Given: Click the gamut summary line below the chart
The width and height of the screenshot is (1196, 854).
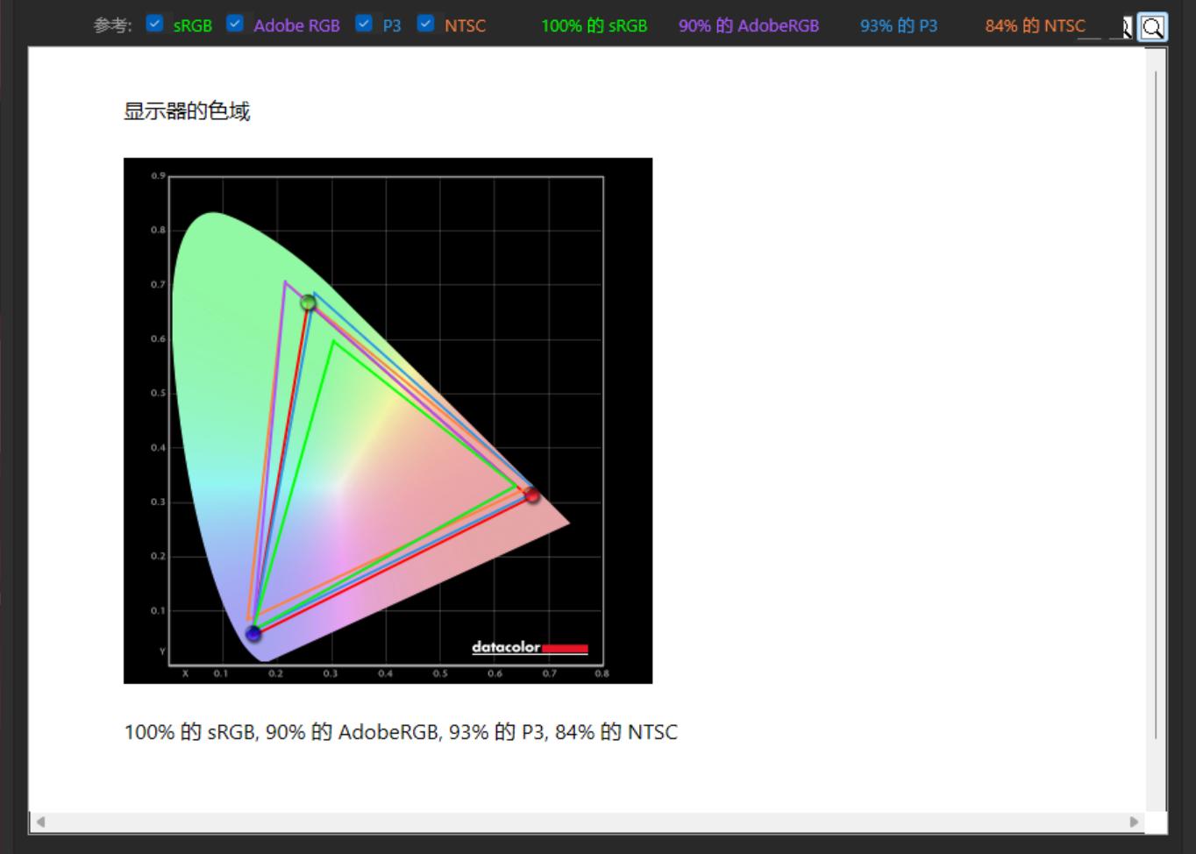Looking at the screenshot, I should point(401,732).
